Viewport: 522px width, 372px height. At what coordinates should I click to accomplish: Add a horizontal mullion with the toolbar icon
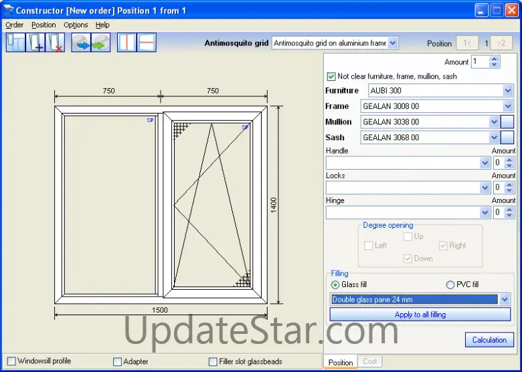[147, 43]
